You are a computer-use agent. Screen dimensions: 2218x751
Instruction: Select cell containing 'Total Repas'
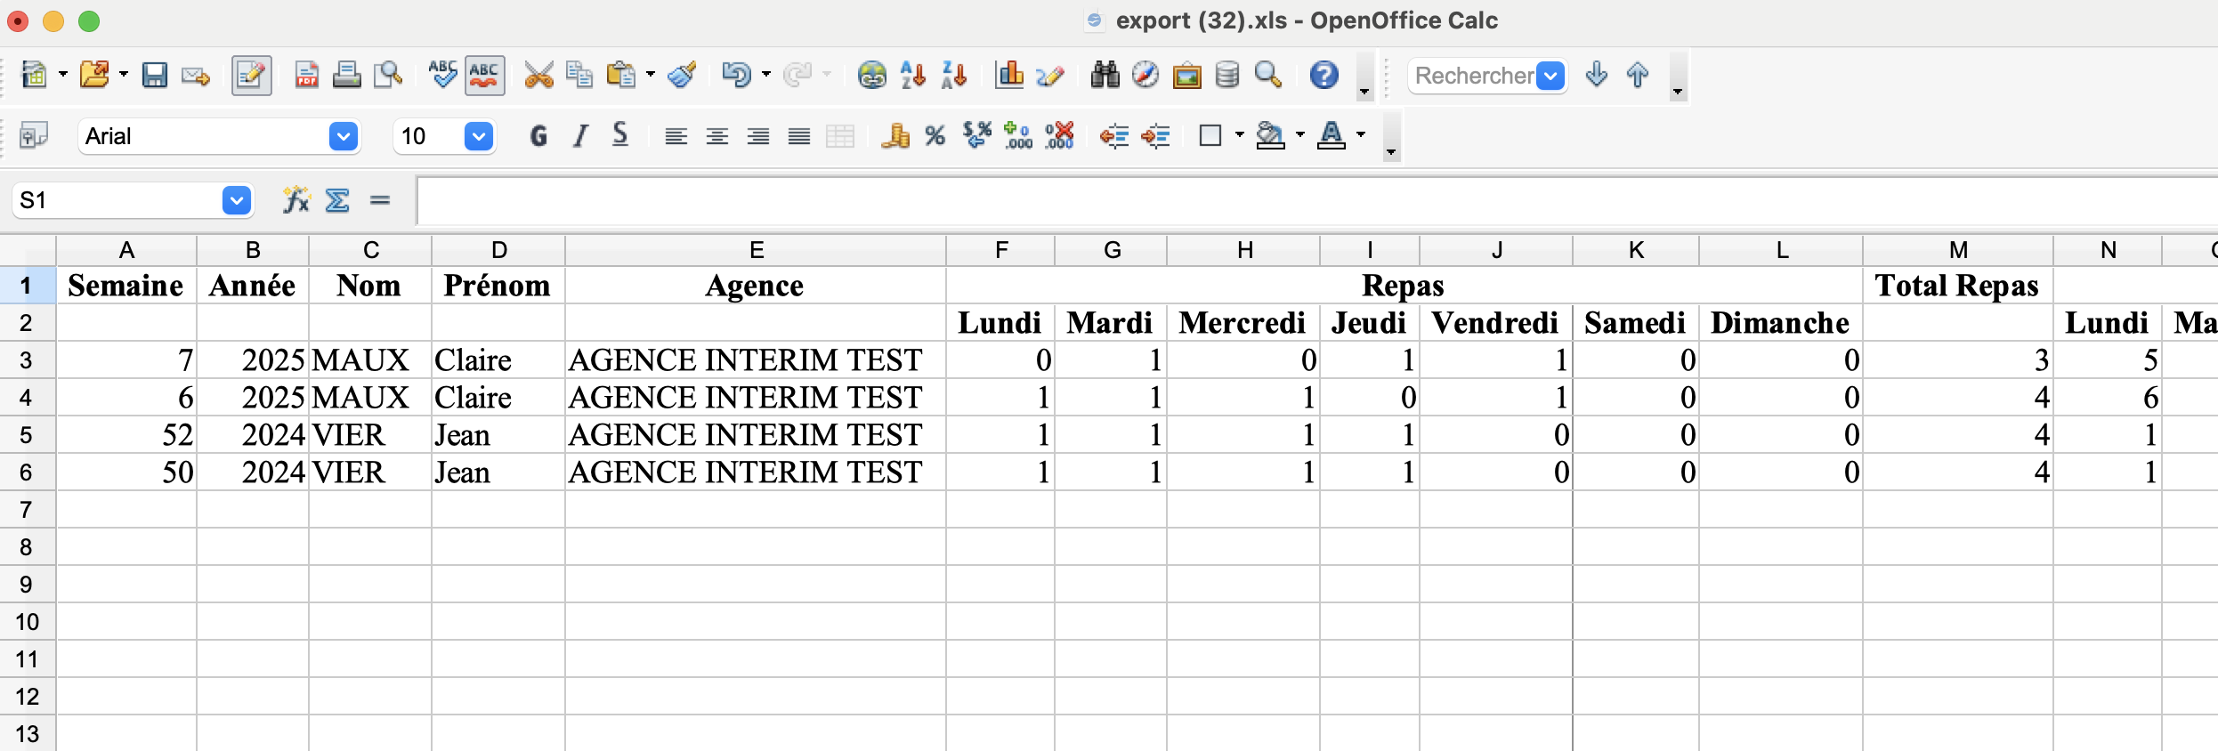1957,286
